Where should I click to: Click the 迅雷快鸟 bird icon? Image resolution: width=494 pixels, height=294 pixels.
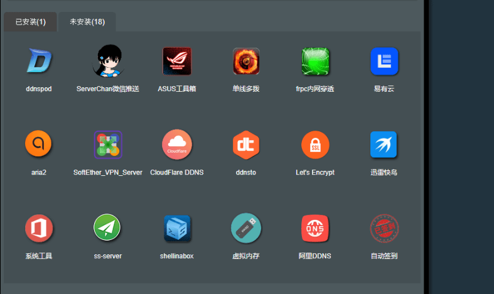(x=384, y=144)
